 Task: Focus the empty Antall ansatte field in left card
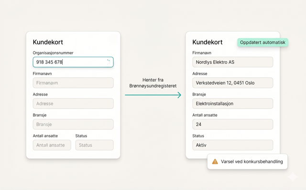[x=52, y=145]
